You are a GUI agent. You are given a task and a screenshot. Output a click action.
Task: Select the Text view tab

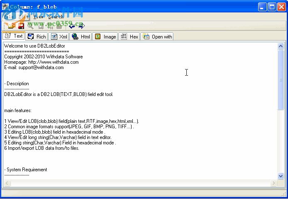click(14, 36)
